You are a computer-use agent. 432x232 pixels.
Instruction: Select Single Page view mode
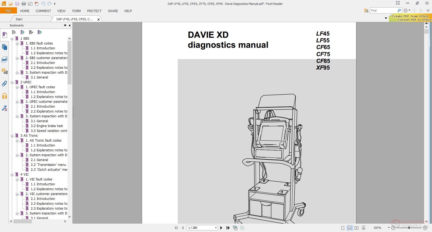pos(343,228)
